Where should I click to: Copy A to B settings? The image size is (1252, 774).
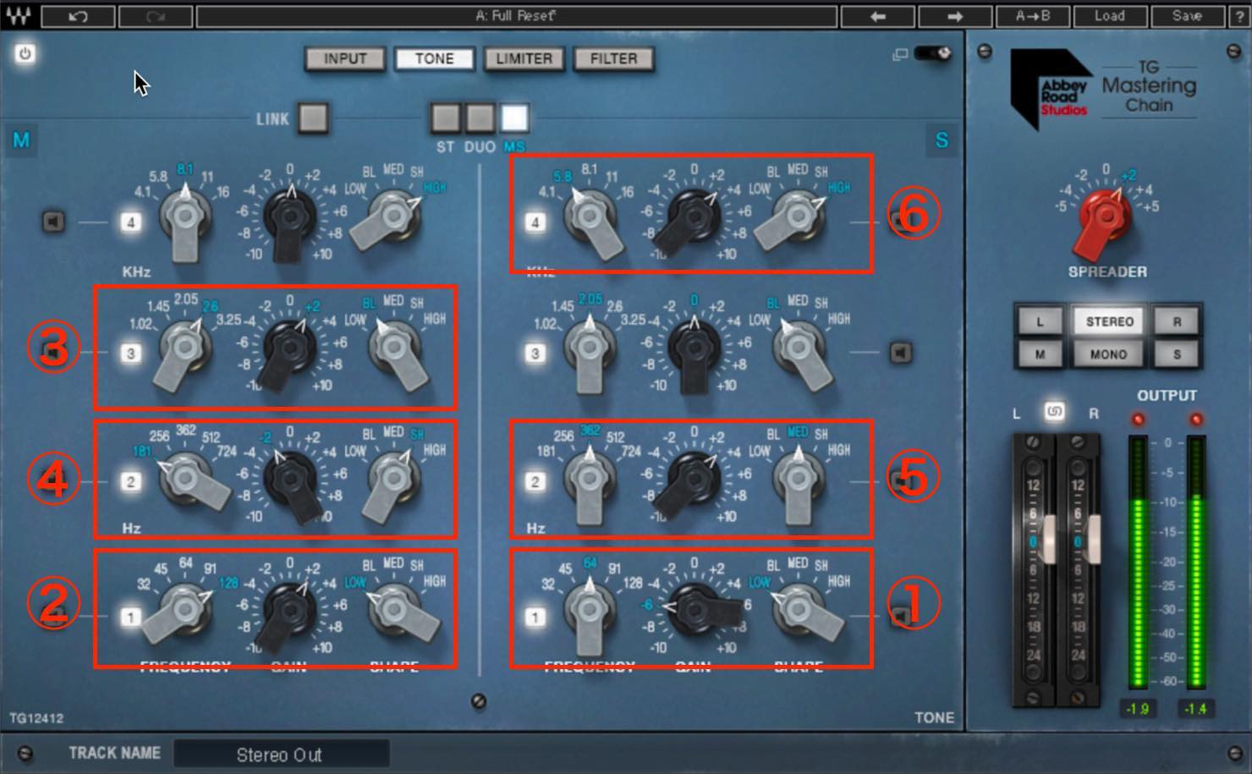coord(1032,16)
